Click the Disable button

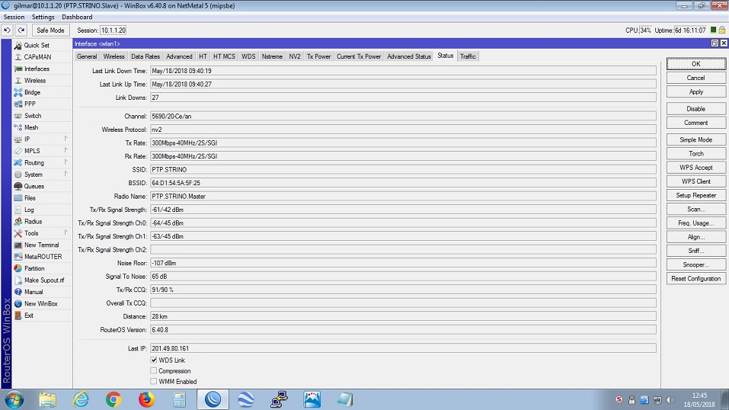pos(696,108)
